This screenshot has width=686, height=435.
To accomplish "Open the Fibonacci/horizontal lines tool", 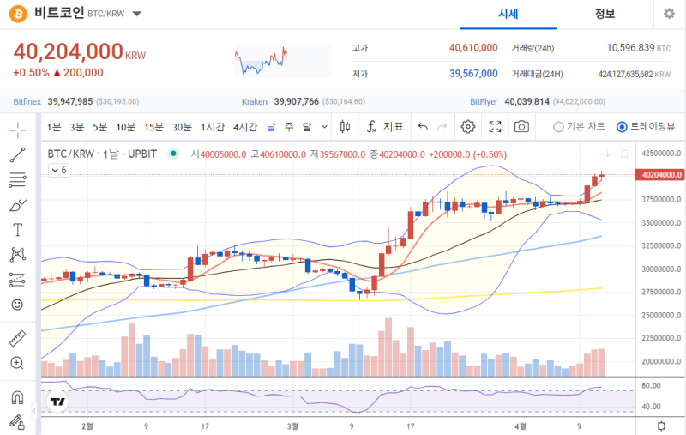I will click(x=17, y=180).
